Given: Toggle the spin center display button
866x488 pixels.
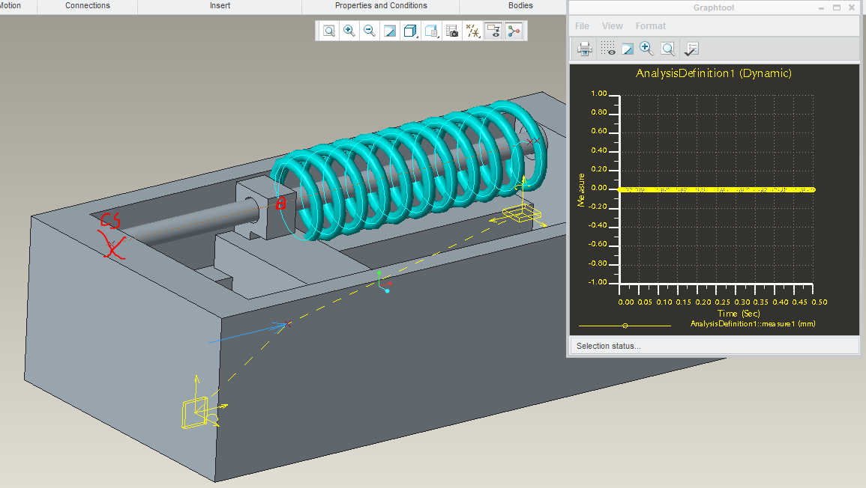Looking at the screenshot, I should click(514, 31).
